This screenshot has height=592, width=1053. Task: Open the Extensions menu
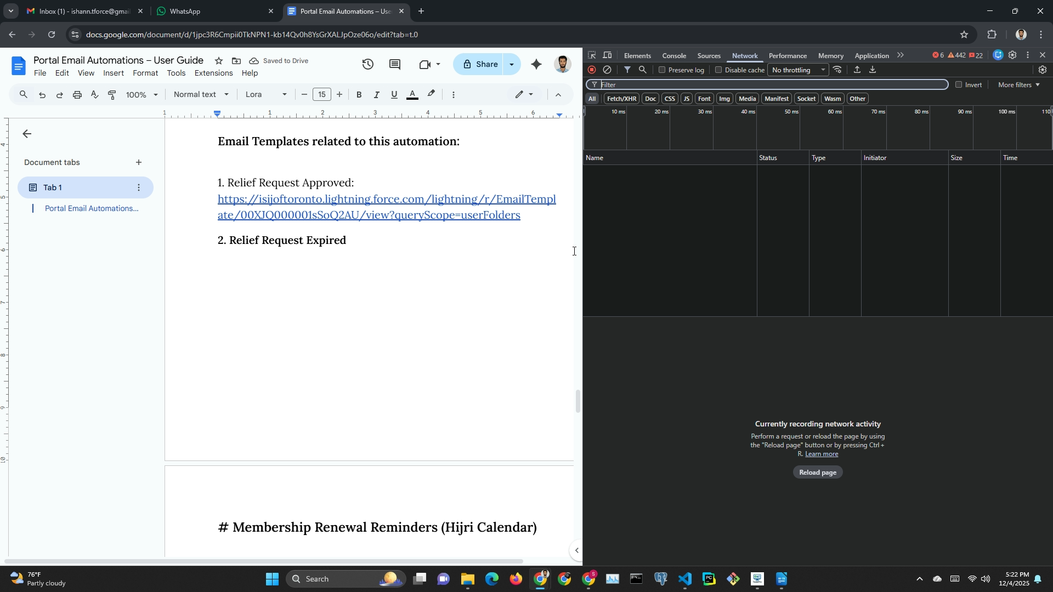213,73
